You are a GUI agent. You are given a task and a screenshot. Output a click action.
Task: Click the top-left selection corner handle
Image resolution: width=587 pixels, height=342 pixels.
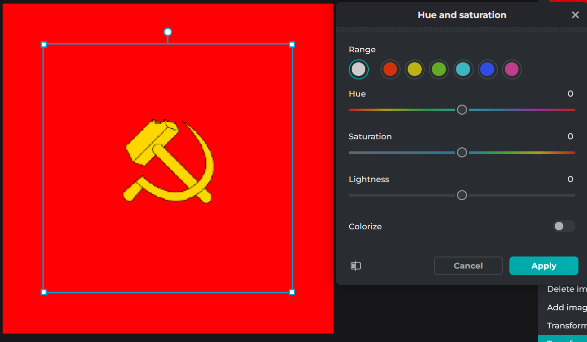pyautogui.click(x=44, y=45)
